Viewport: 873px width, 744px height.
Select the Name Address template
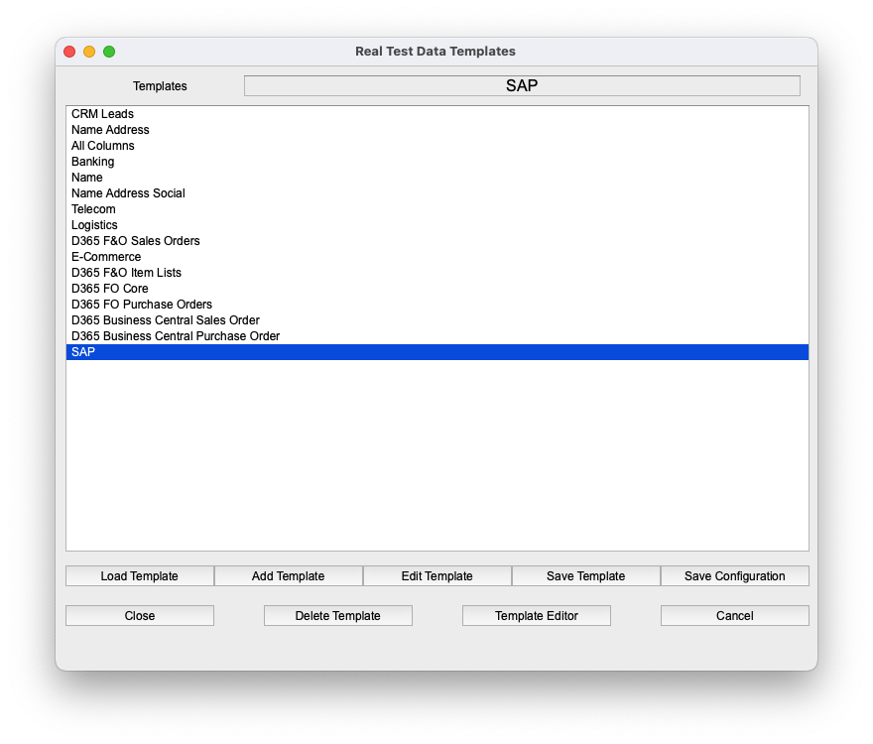437,130
